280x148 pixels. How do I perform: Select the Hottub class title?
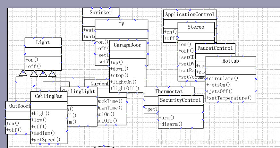[231, 61]
